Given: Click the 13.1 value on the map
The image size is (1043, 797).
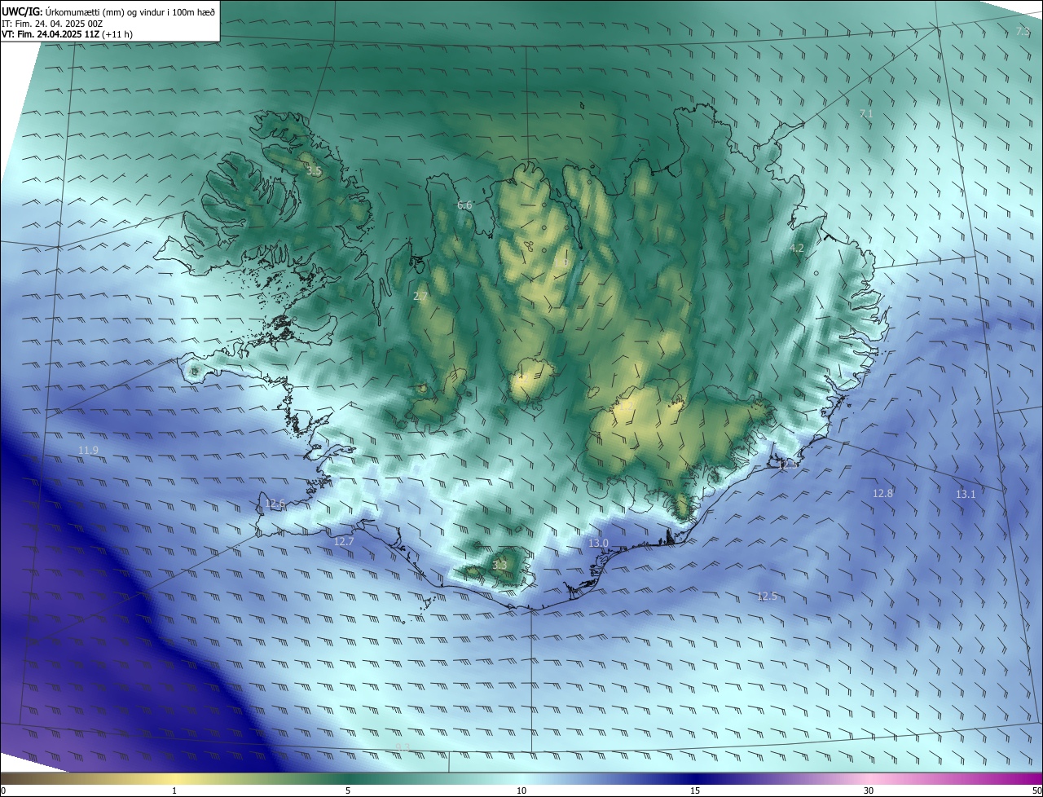Looking at the screenshot, I should (966, 494).
